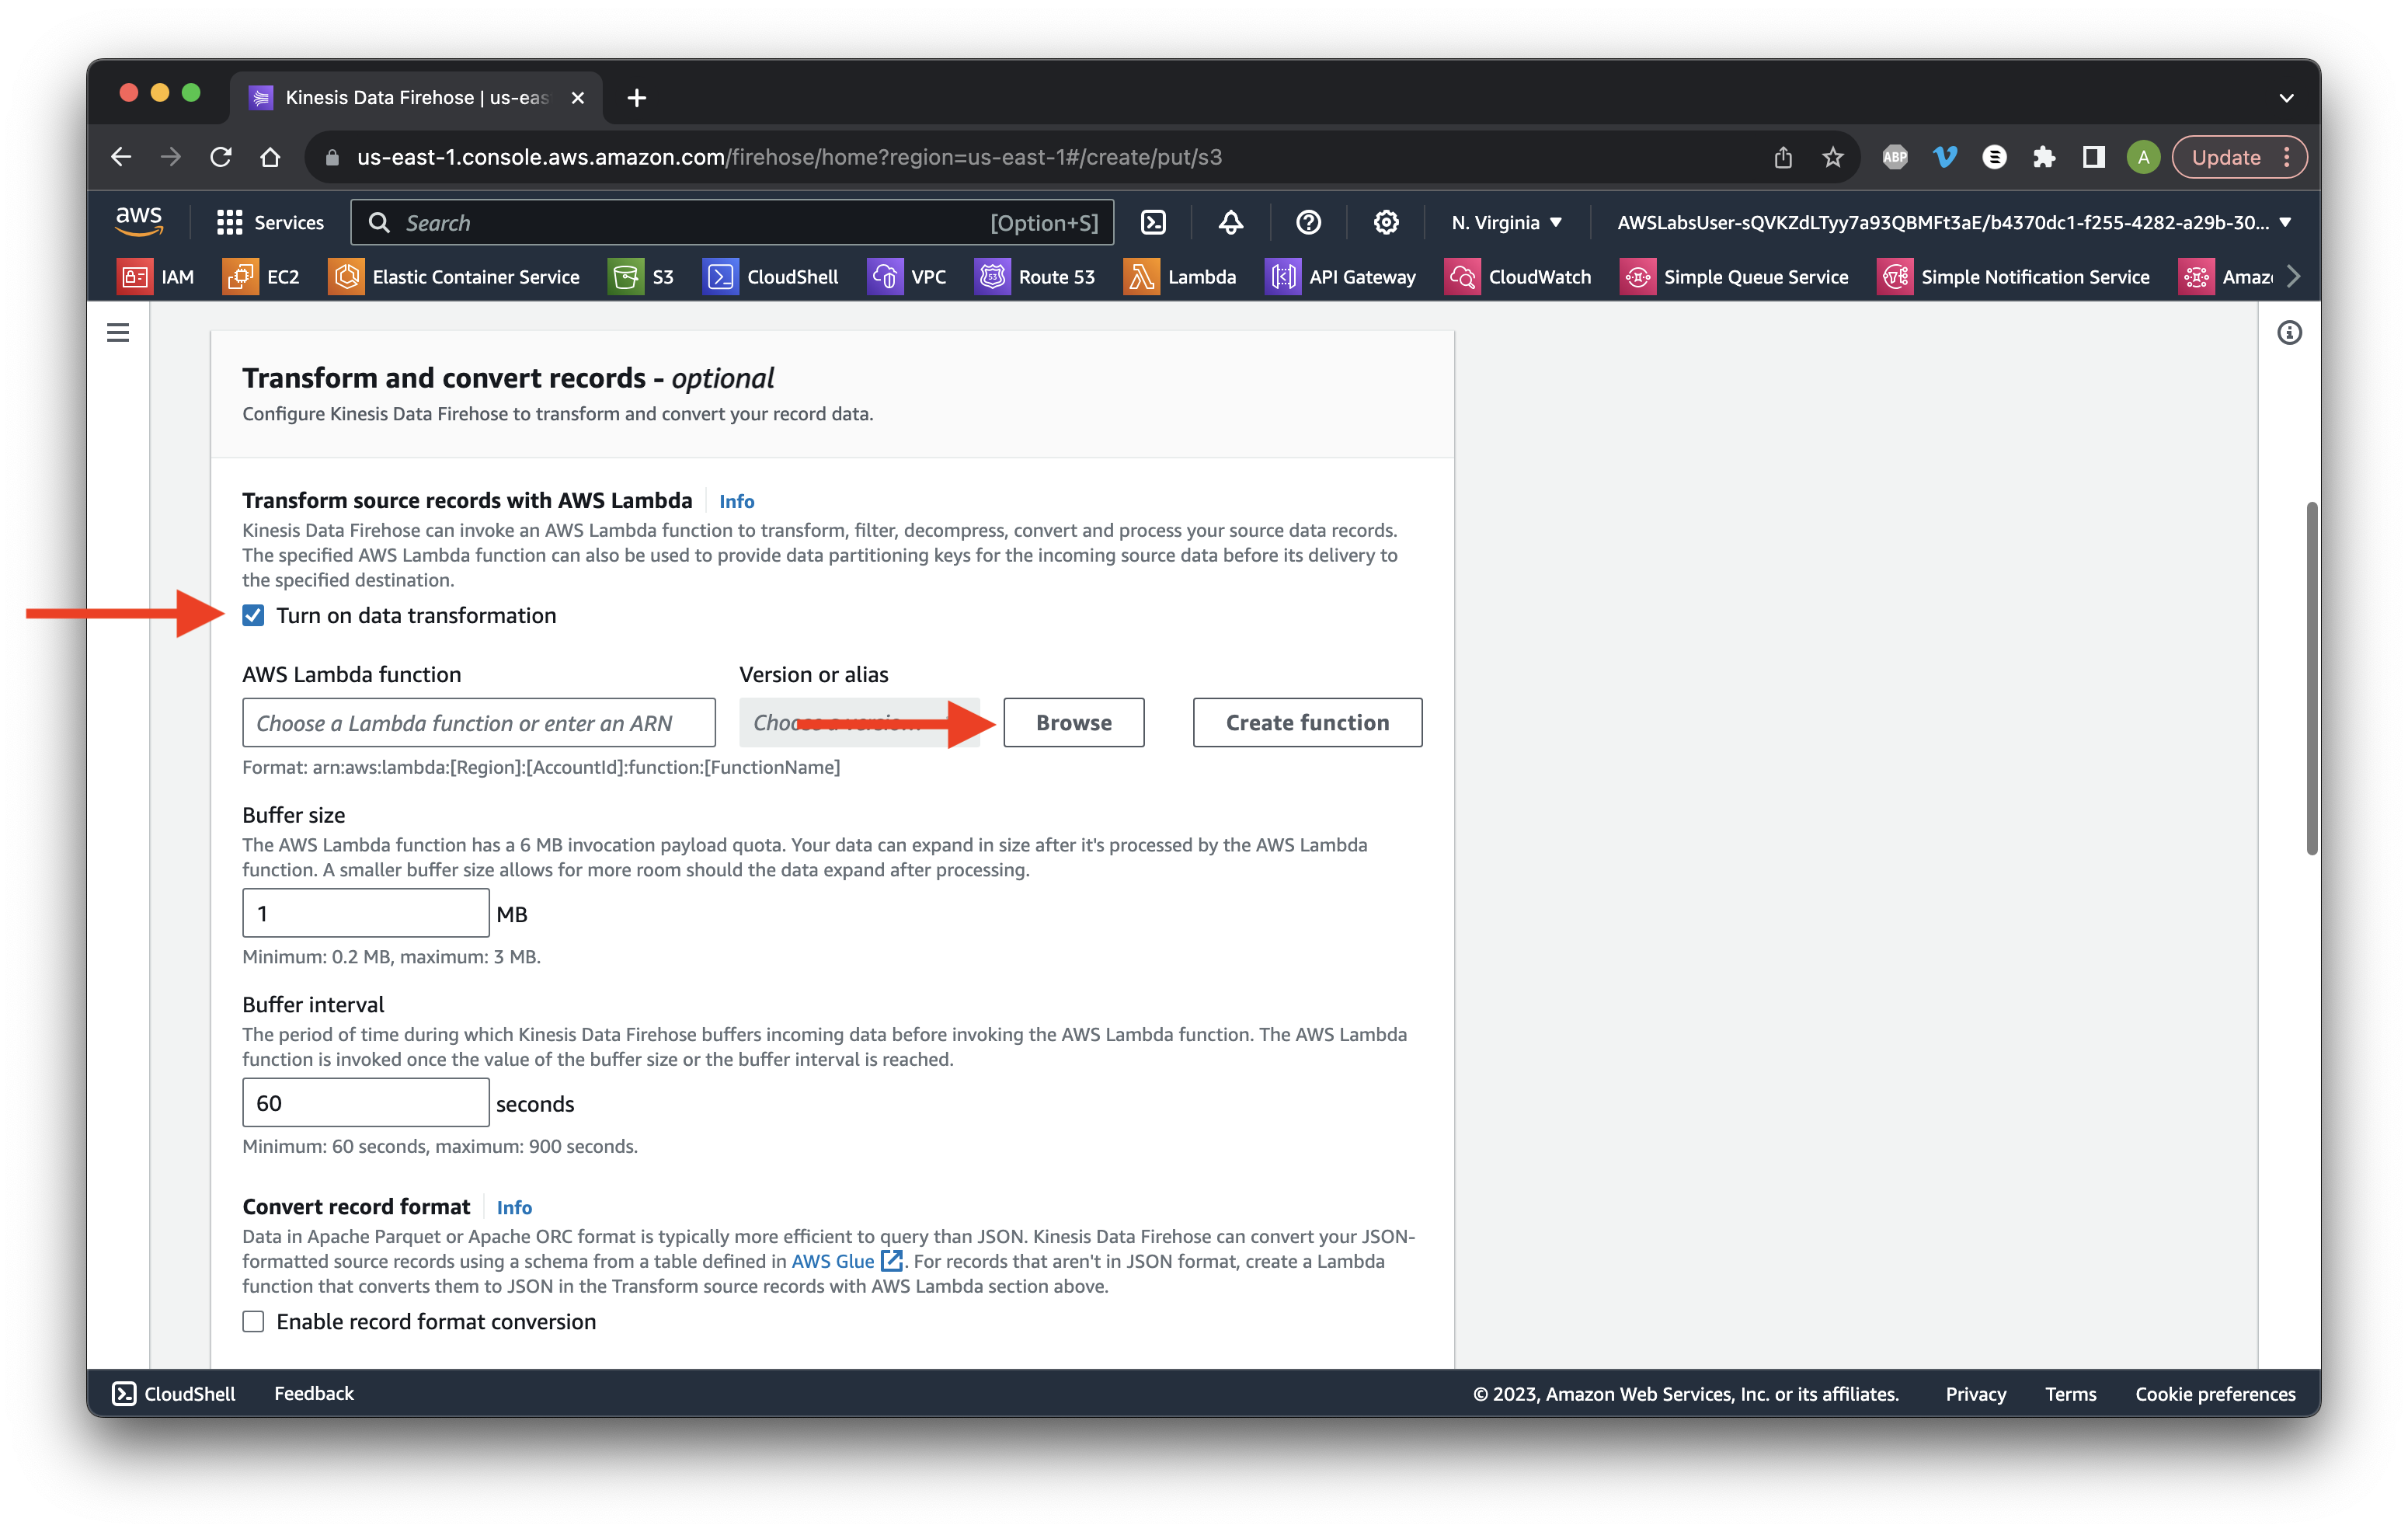Open the S3 shortcut
Screen dimensions: 2408x1532
[x=641, y=277]
